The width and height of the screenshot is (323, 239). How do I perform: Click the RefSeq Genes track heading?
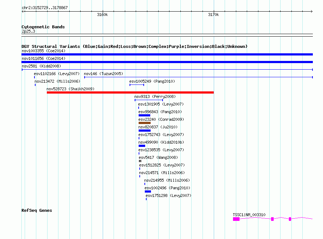(x=37, y=210)
